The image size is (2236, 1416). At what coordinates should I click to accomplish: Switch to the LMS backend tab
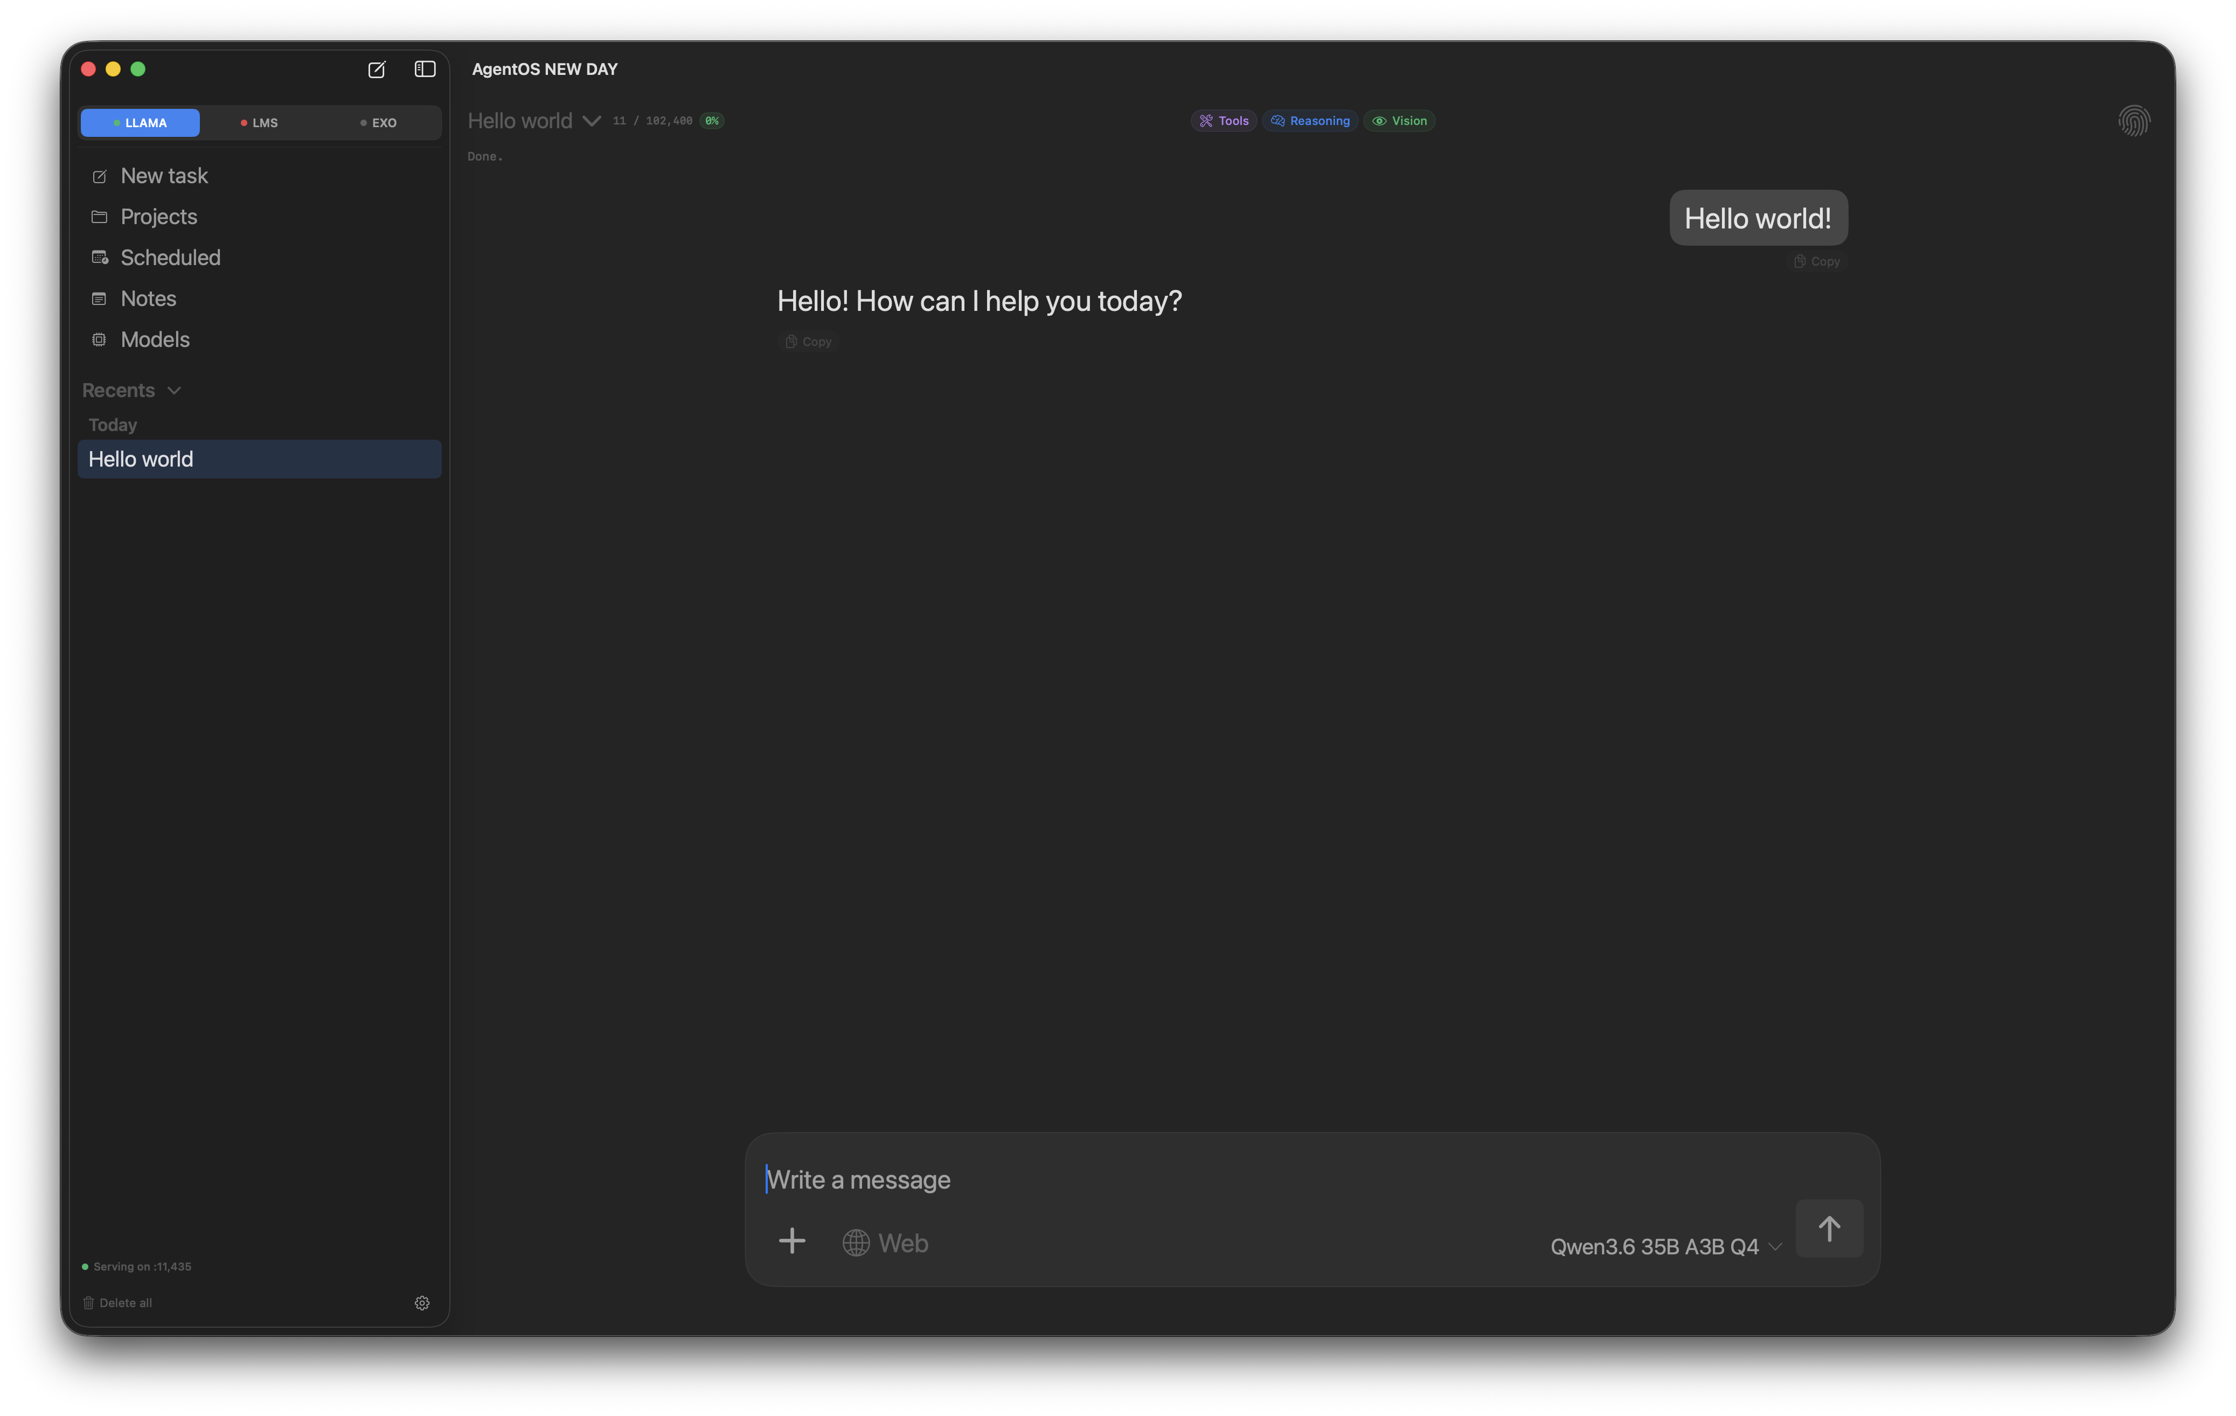(260, 122)
